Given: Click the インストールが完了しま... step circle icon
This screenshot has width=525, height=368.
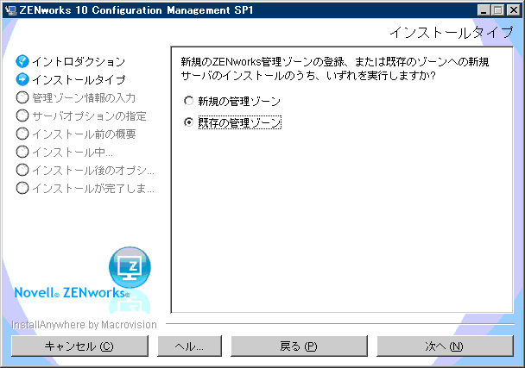Looking at the screenshot, I should click(x=22, y=188).
